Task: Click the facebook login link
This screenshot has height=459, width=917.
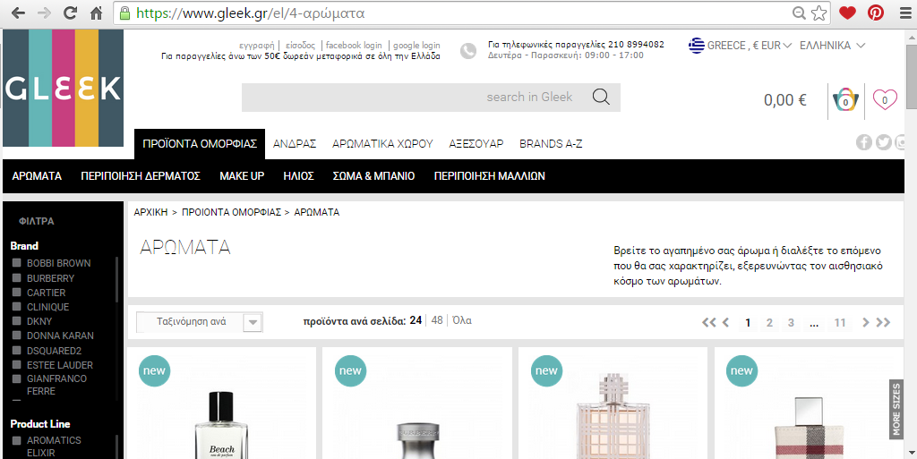Action: click(354, 45)
